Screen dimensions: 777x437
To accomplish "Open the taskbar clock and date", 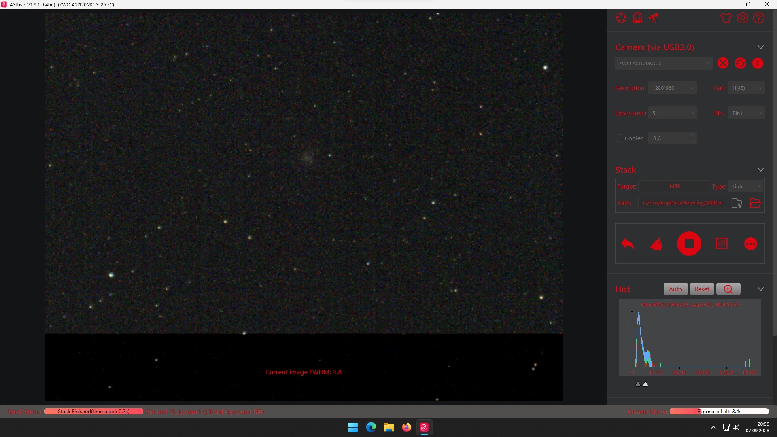I will tap(758, 427).
